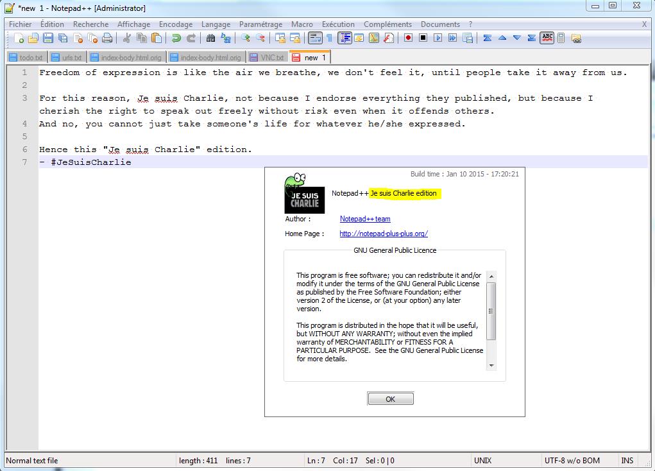Open the Exécution menu

(x=338, y=24)
